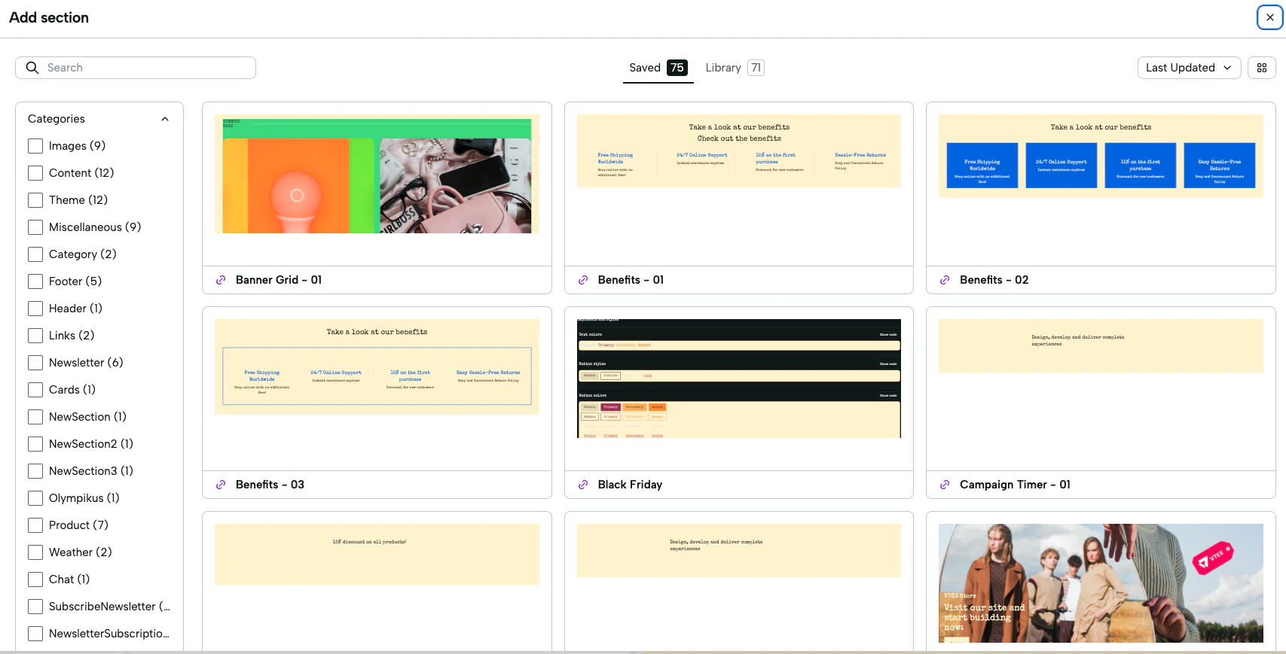Select the fashion models banner thumbnail
This screenshot has width=1286, height=654.
1101,583
